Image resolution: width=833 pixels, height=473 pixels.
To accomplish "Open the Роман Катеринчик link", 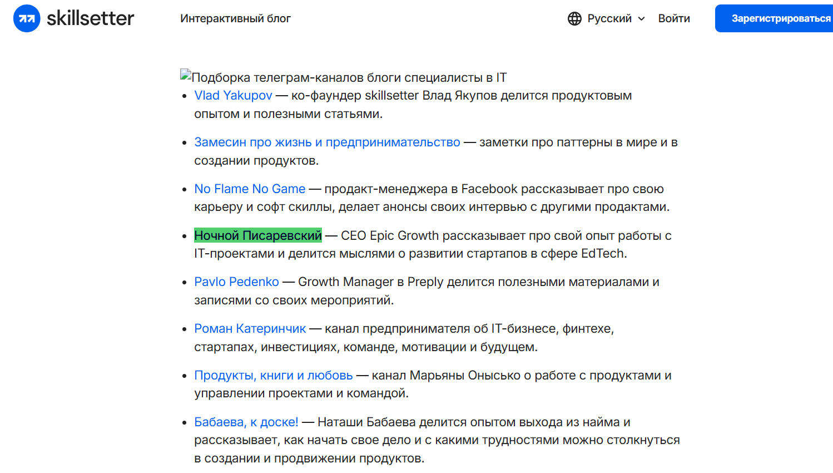I will point(250,329).
